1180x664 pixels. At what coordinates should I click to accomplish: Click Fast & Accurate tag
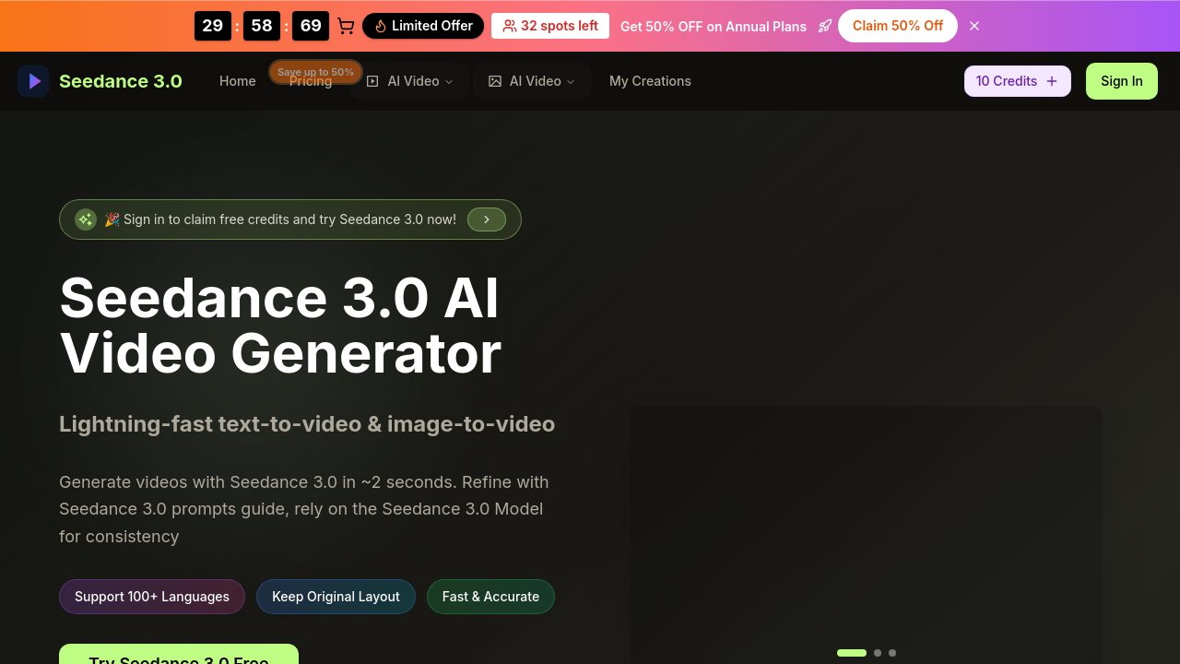[490, 597]
